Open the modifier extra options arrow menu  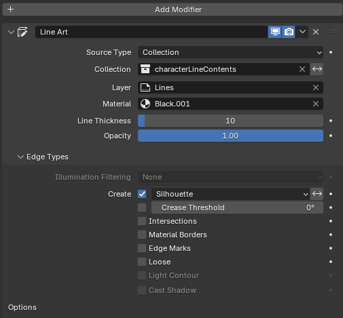(x=302, y=32)
